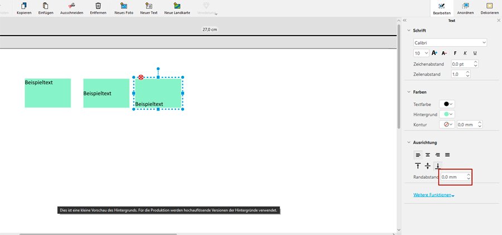
Task: Open the Kontur color dropdown
Action: click(447, 125)
